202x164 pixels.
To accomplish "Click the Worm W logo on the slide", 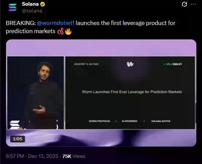I will pyautogui.click(x=130, y=64).
